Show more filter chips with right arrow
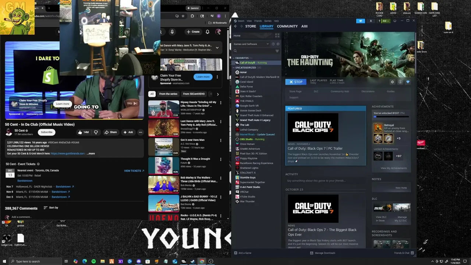Screen dimensions: 471x265 click(x=217, y=94)
